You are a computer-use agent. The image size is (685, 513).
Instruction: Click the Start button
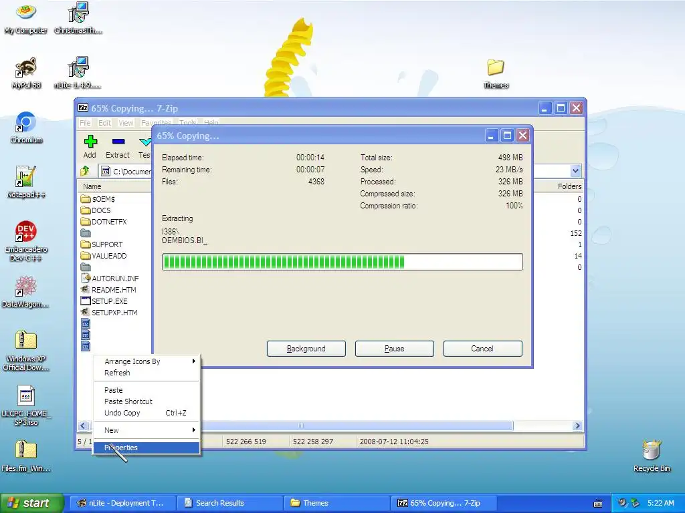[x=31, y=503]
